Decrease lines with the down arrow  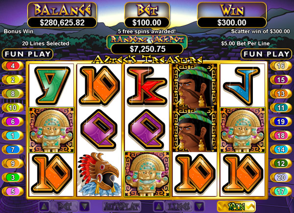(x=199, y=207)
